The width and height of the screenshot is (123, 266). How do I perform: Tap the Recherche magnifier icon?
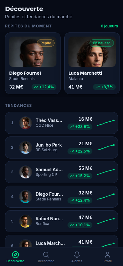46,255
